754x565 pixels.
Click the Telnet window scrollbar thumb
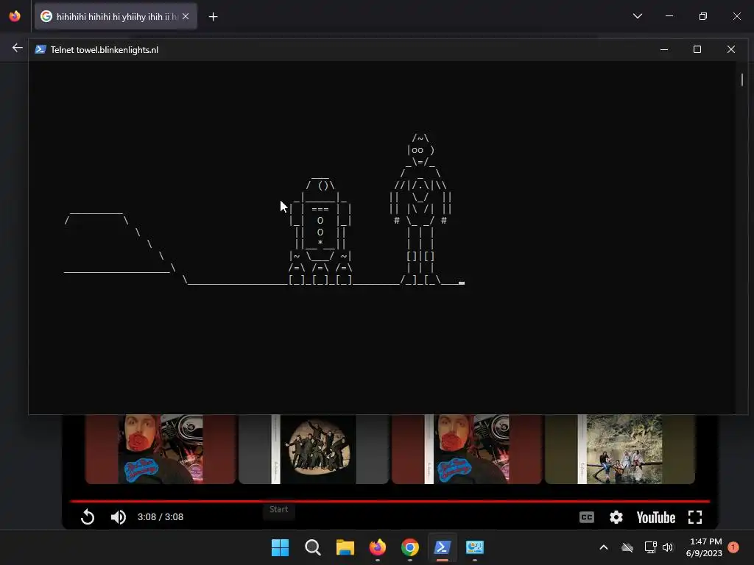pos(742,79)
